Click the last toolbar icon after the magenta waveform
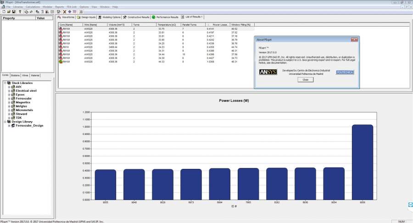Screen dimensions: 413x223 coord(81,11)
